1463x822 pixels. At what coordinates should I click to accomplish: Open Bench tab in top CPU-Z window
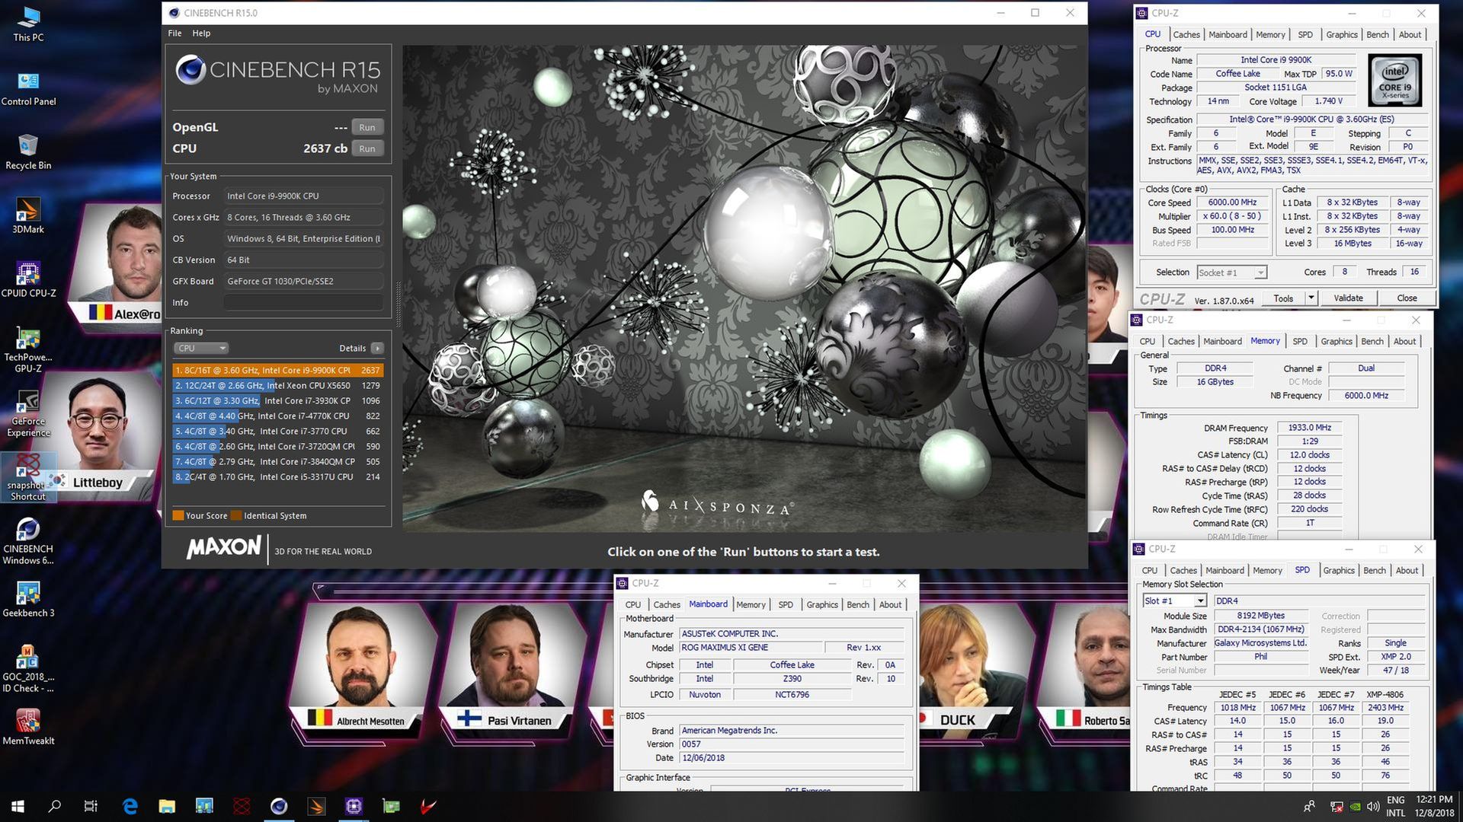pyautogui.click(x=1378, y=34)
